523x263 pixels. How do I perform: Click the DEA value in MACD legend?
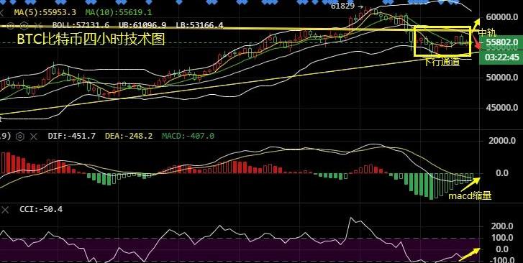(x=129, y=136)
